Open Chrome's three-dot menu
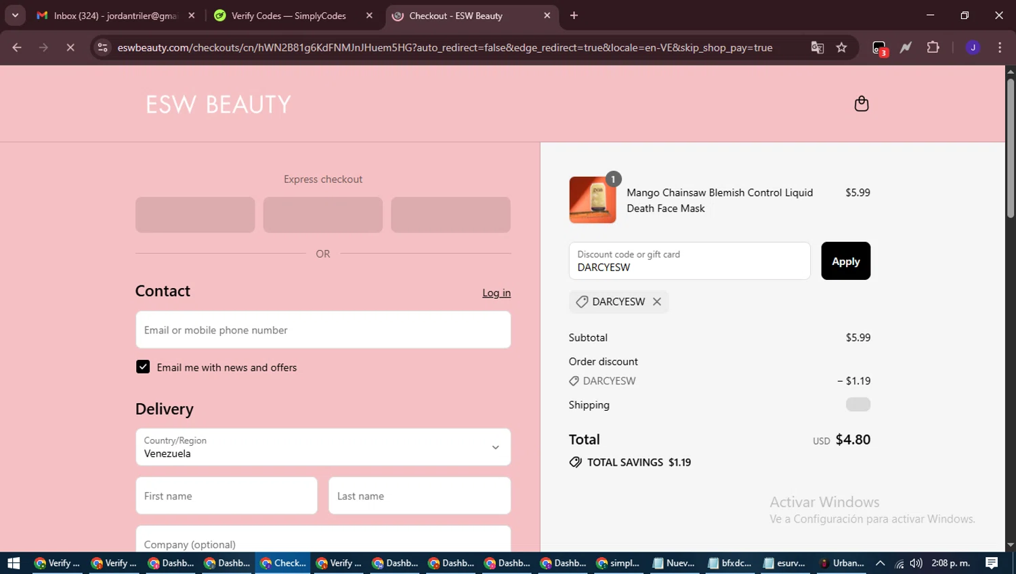Image resolution: width=1016 pixels, height=574 pixels. tap(1000, 47)
